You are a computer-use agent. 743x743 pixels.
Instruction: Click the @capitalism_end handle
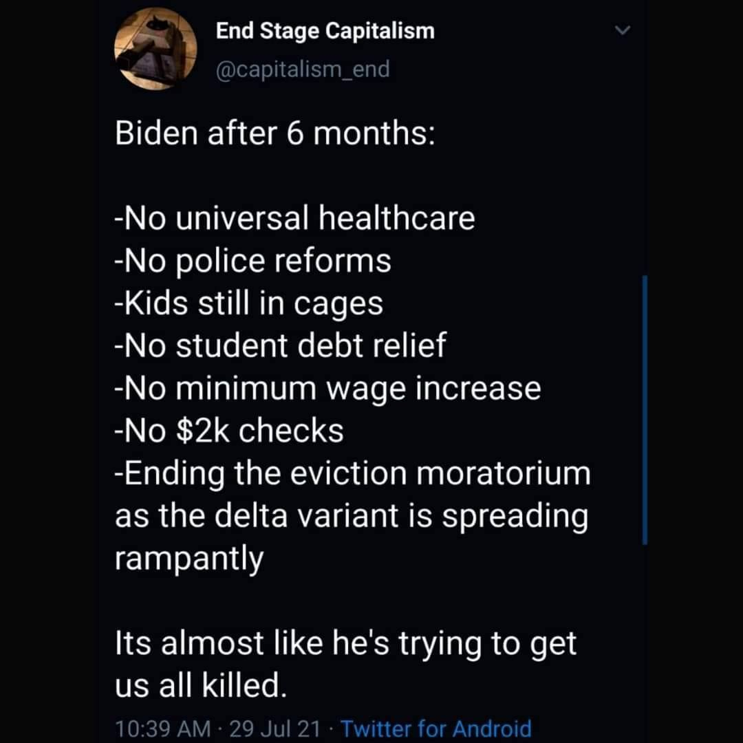coord(303,69)
